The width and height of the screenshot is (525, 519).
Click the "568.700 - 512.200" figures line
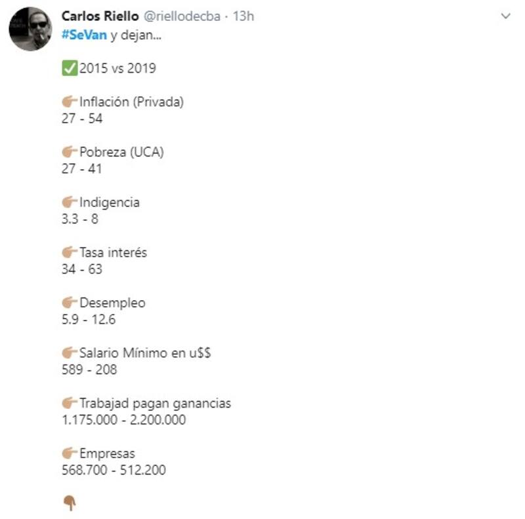pos(114,470)
